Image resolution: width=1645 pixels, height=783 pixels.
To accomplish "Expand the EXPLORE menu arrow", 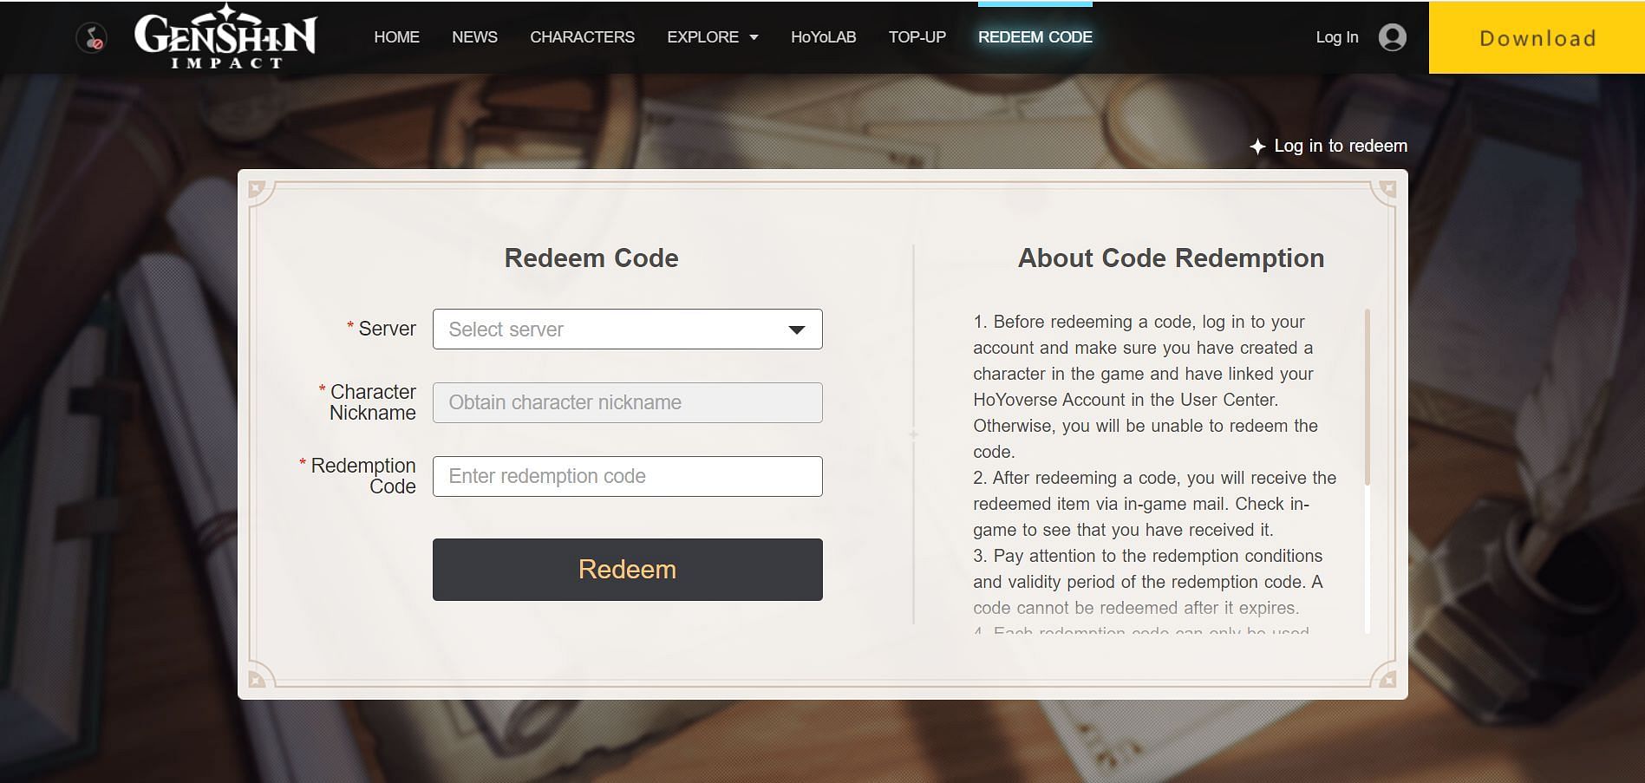I will coord(754,37).
